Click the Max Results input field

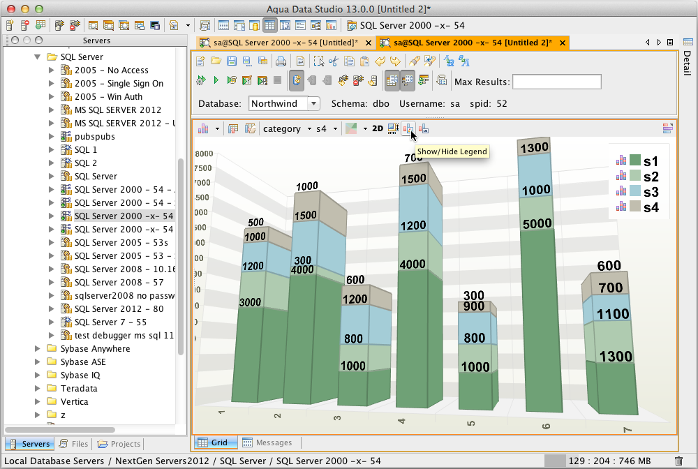point(557,82)
